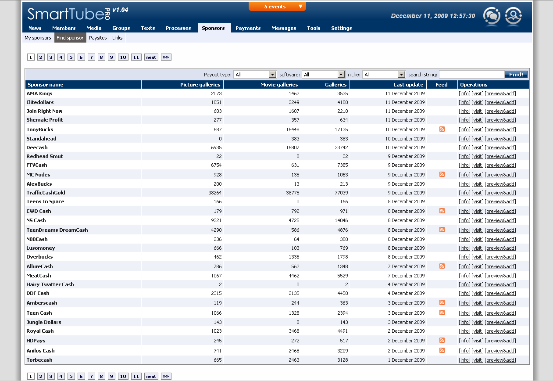Switch to Links subtab
This screenshot has width=553, height=381.
pos(118,38)
